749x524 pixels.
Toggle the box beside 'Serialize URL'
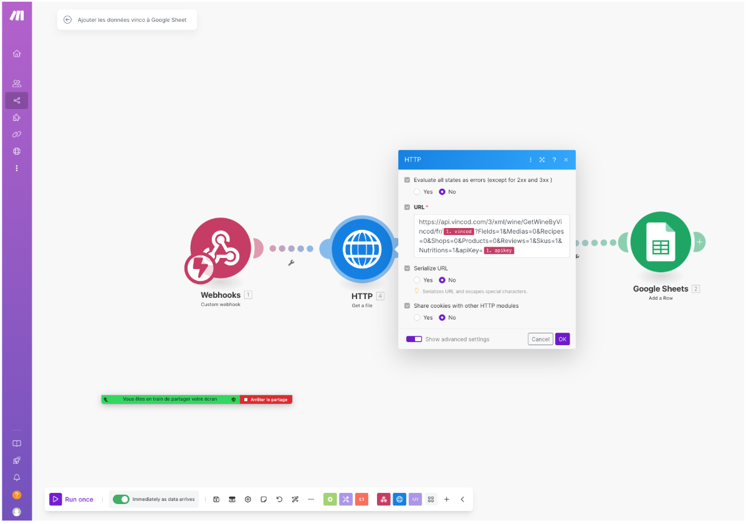[408, 269]
